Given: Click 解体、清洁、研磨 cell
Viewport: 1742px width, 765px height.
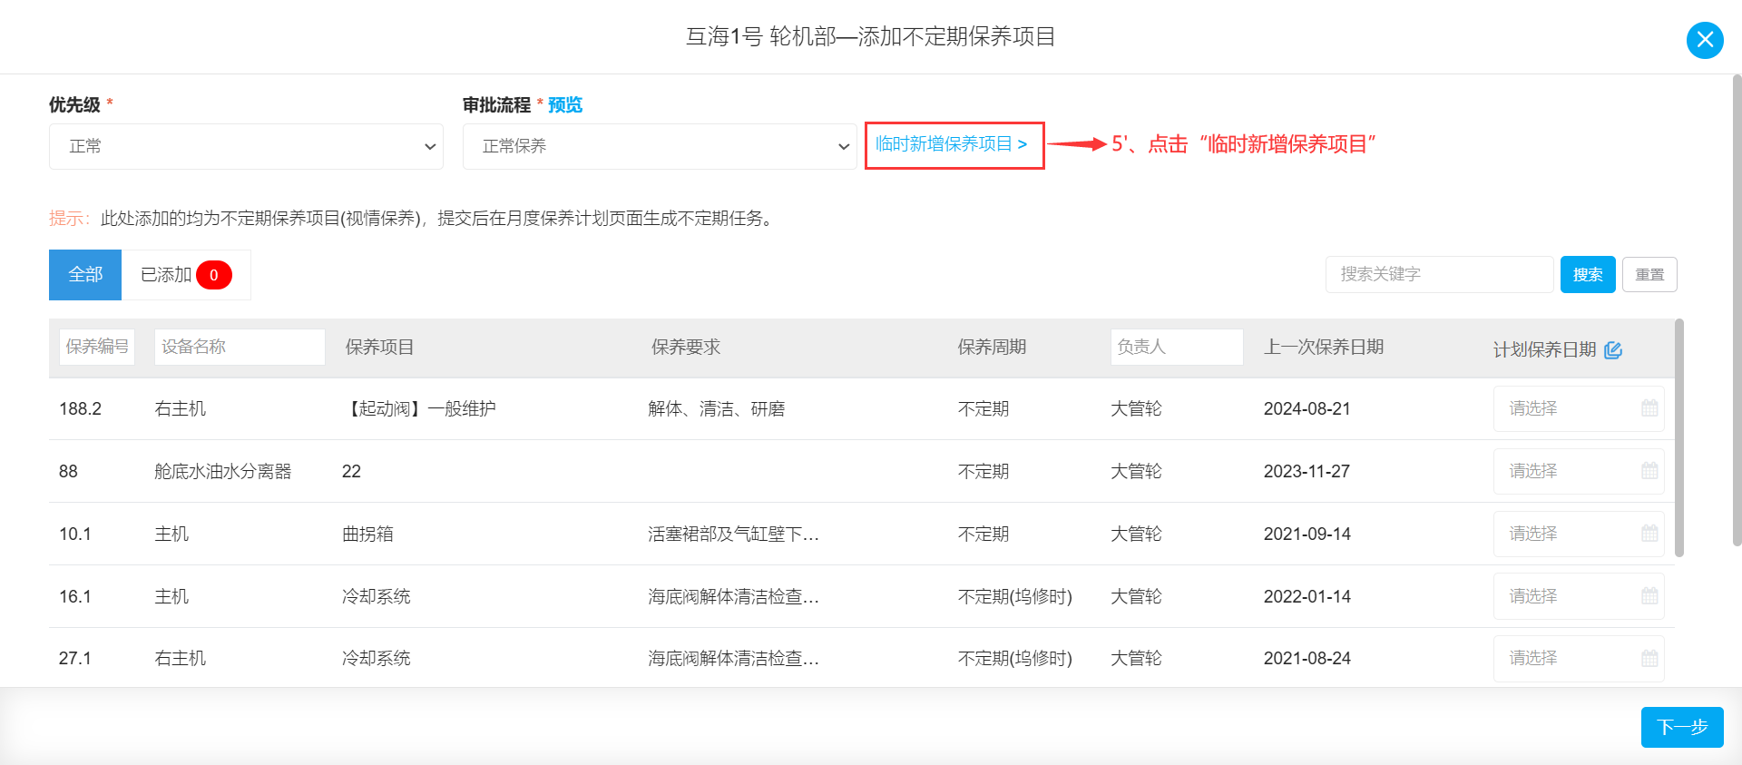Looking at the screenshot, I should point(717,409).
